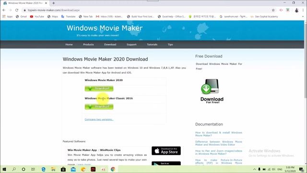This screenshot has width=307, height=173.
Task: Open the Inbox (109) bookmark
Action: [109, 17]
